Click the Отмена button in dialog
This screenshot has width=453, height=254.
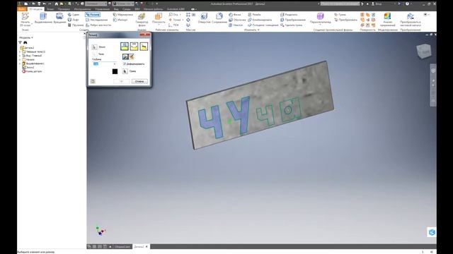(139, 82)
